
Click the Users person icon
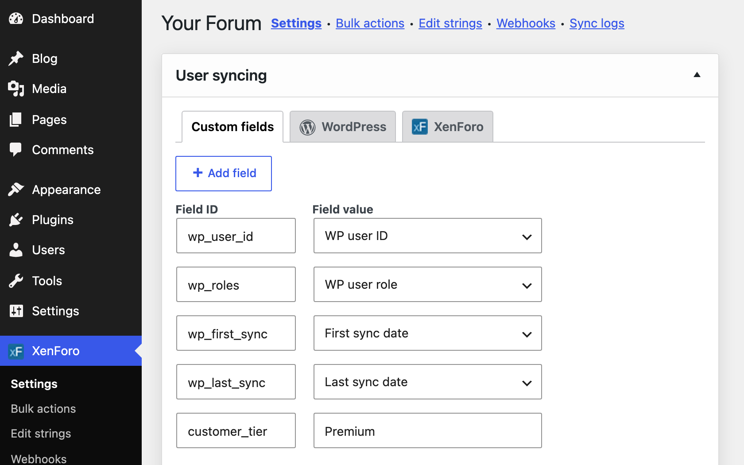pos(16,250)
